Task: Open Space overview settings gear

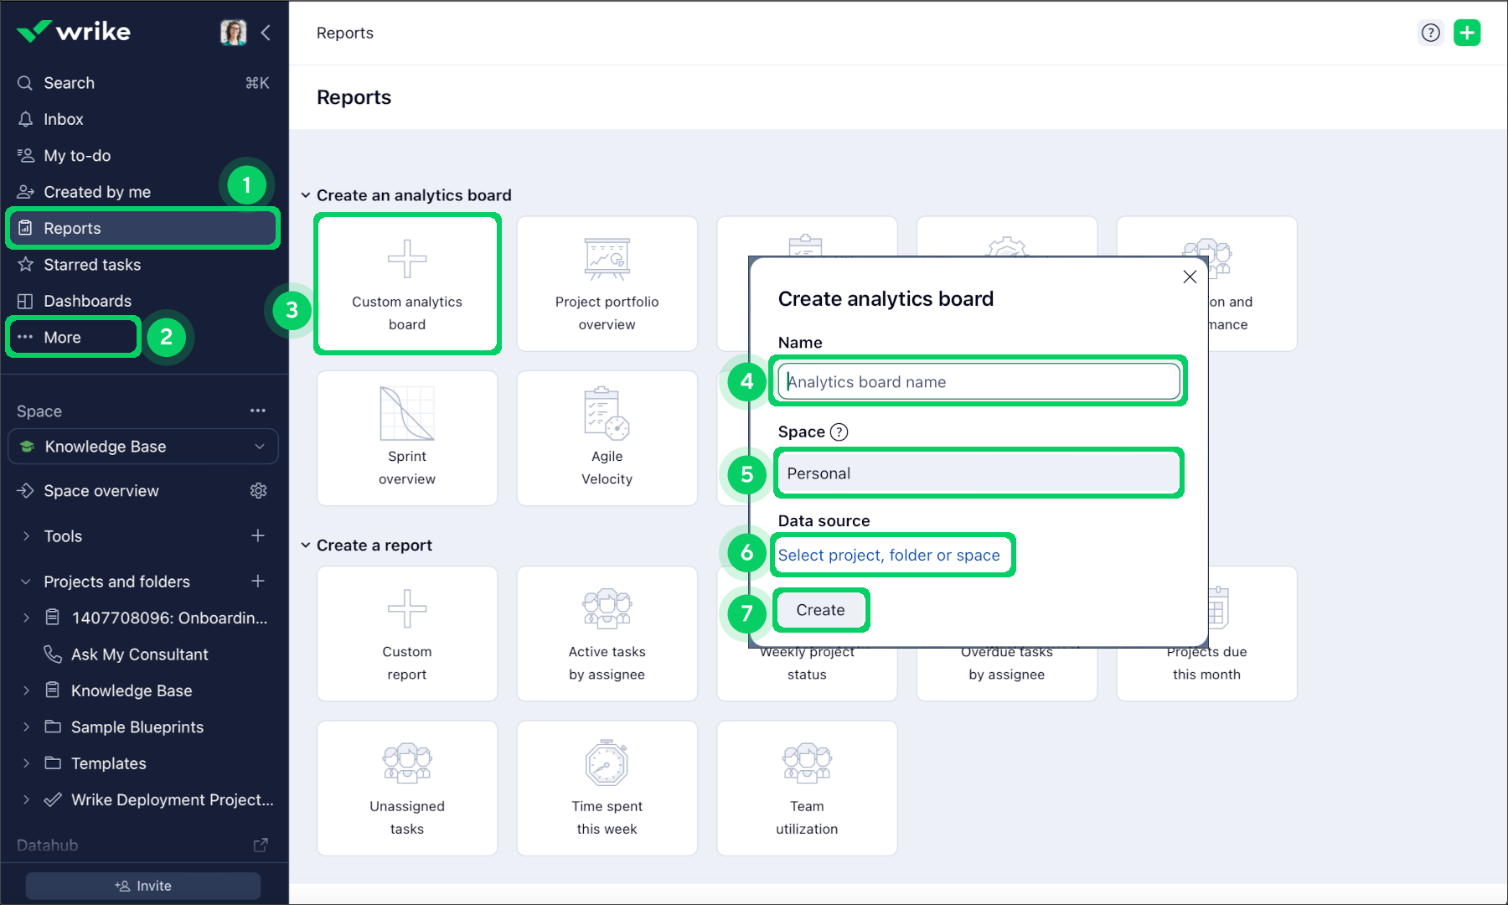Action: [258, 491]
